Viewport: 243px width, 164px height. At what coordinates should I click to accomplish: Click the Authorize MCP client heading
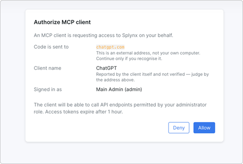(62, 22)
